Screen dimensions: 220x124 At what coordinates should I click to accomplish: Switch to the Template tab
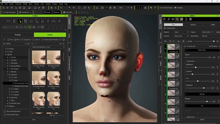coord(18,35)
